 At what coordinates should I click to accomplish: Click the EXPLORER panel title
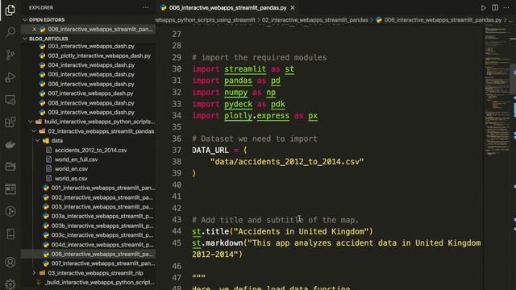pos(41,7)
